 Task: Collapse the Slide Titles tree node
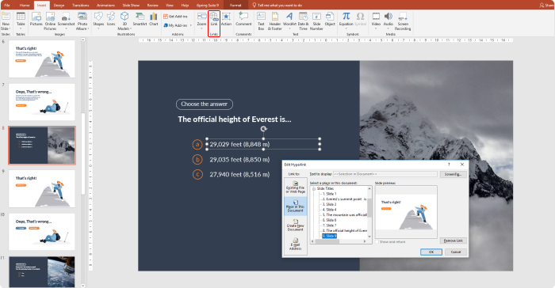coord(314,188)
